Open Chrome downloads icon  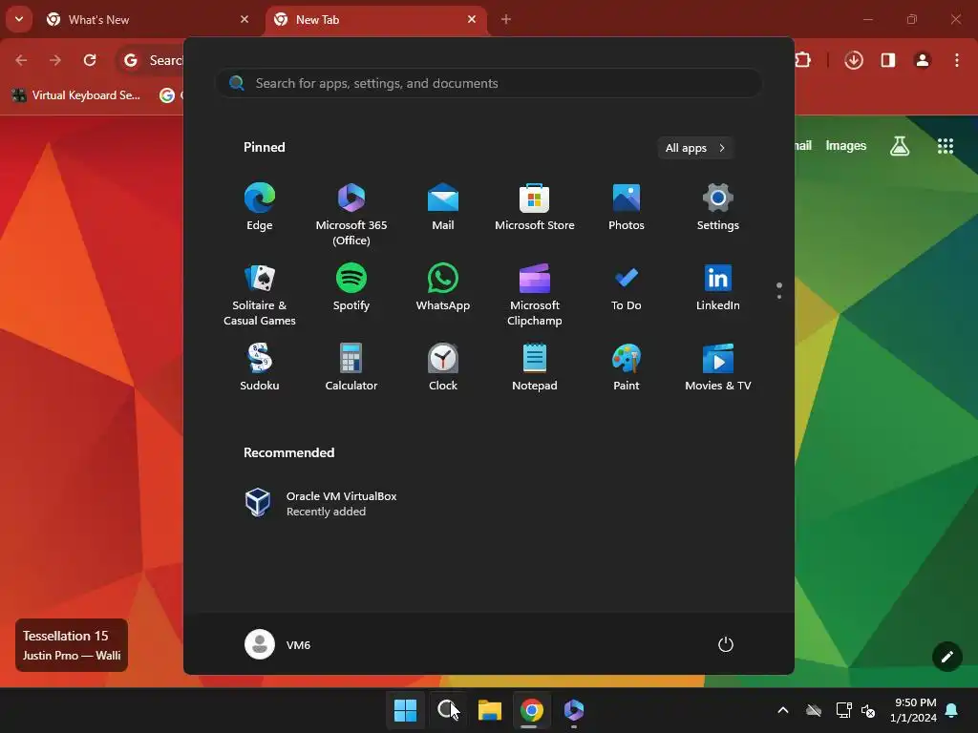(854, 60)
